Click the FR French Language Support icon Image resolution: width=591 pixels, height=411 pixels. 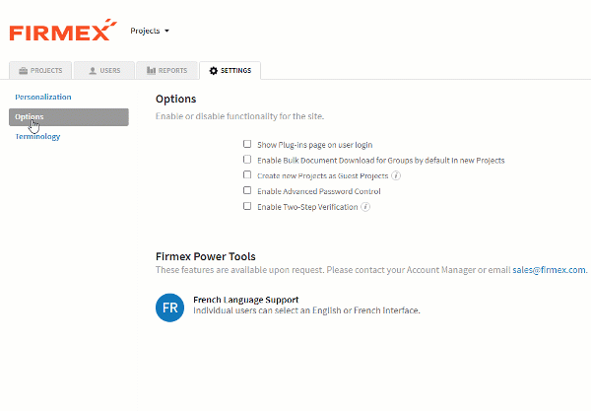point(169,308)
